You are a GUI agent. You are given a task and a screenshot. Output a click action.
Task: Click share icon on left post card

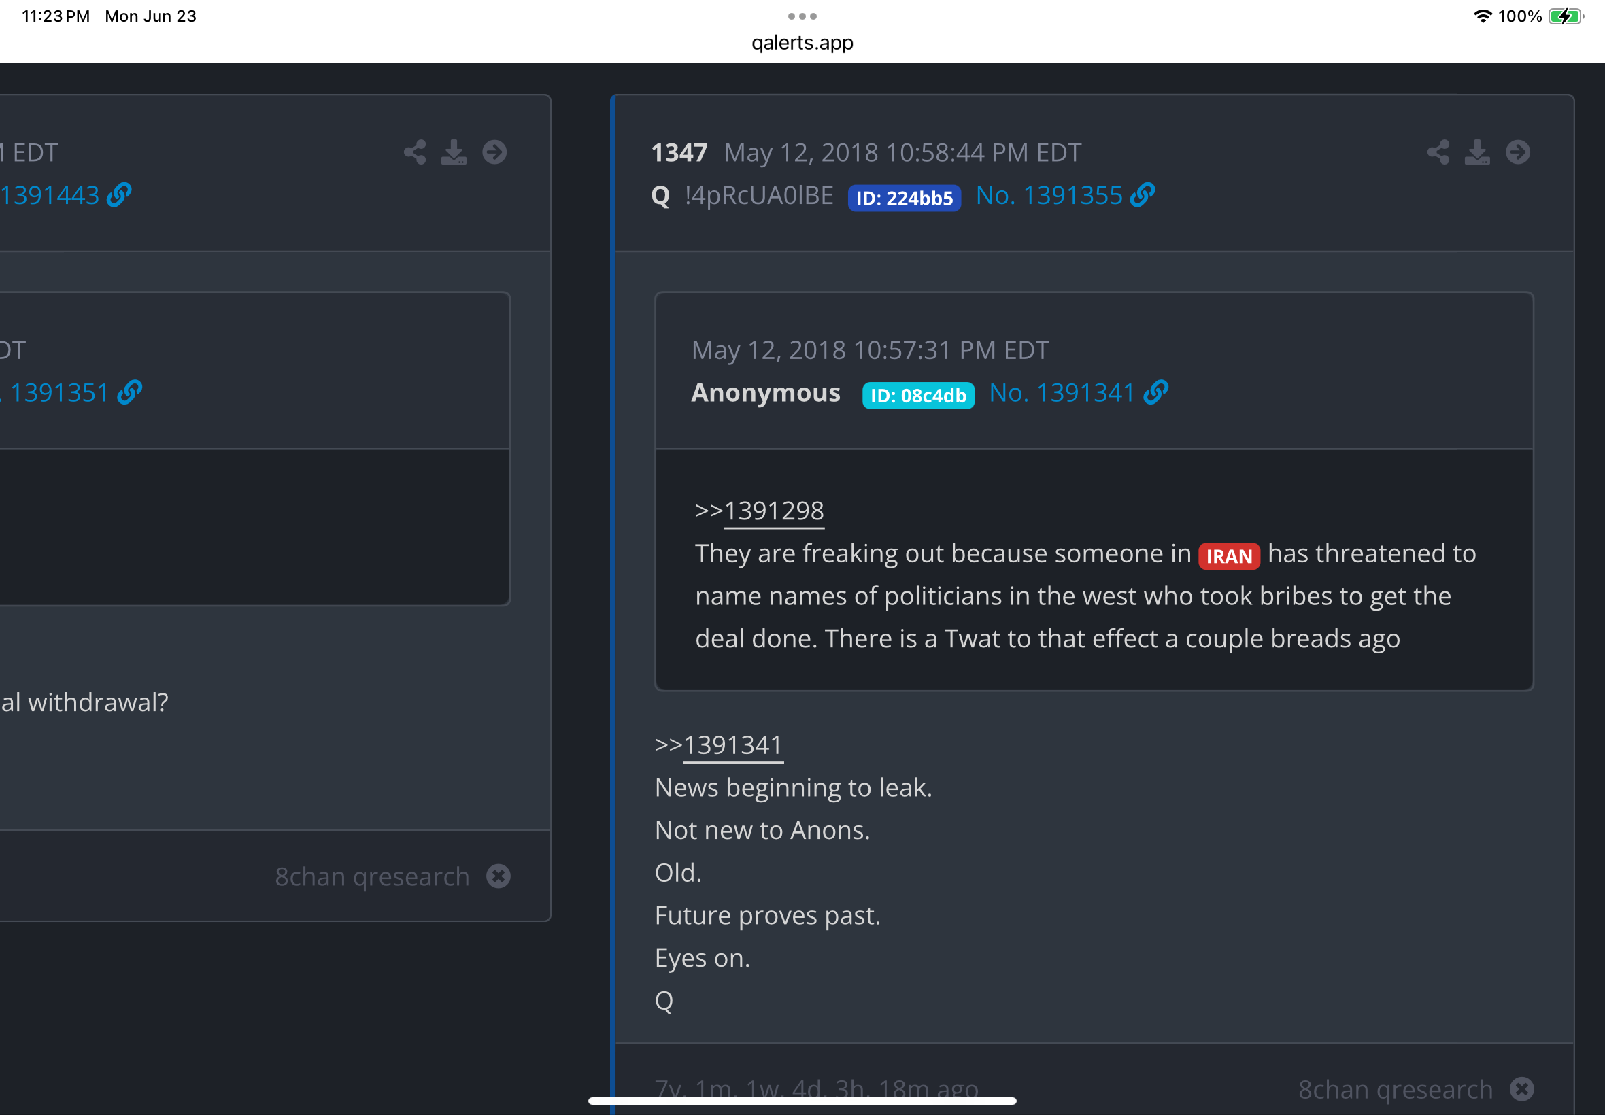click(415, 152)
